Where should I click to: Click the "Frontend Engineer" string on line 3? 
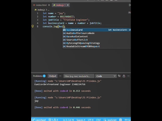tap(75, 20)
